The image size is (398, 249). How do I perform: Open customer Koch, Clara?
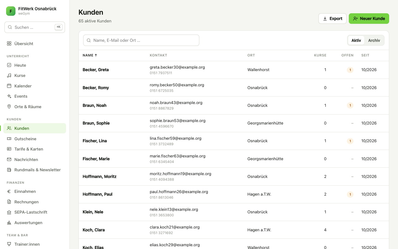(x=94, y=230)
